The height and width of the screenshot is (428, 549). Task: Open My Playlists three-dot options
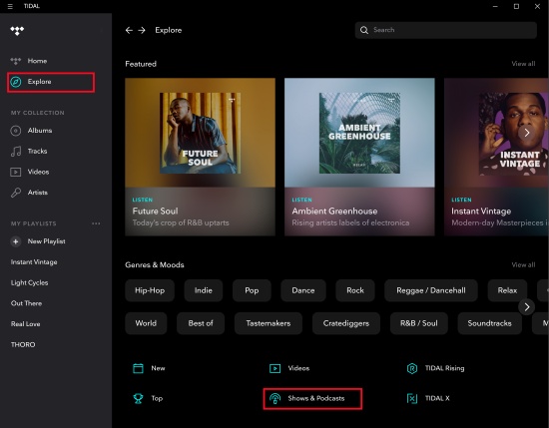[96, 223]
